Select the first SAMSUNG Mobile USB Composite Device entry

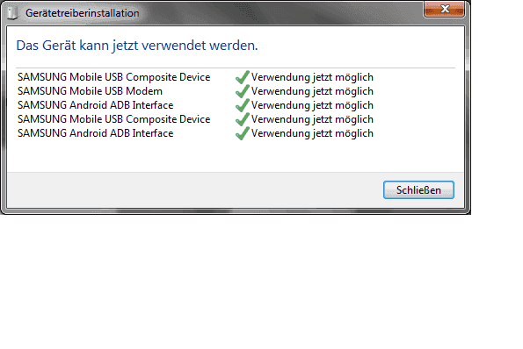[x=113, y=77]
